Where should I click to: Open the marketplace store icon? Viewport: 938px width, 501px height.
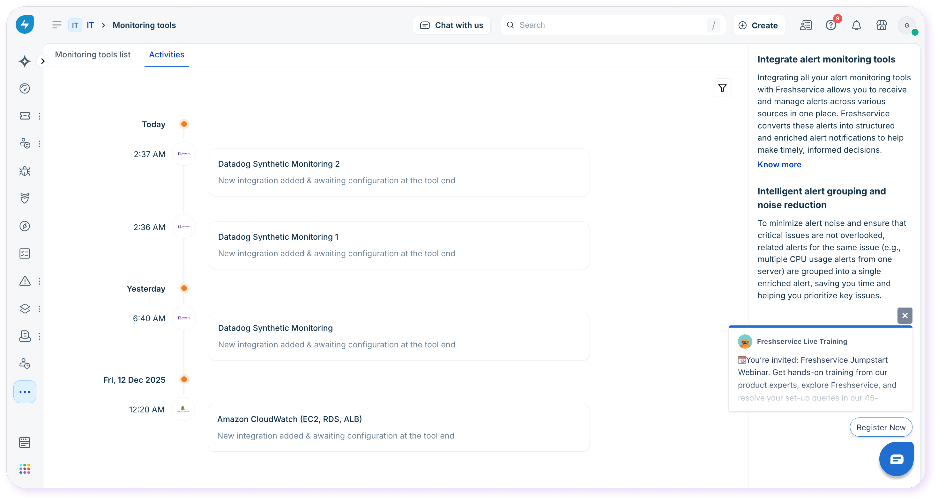coord(881,25)
